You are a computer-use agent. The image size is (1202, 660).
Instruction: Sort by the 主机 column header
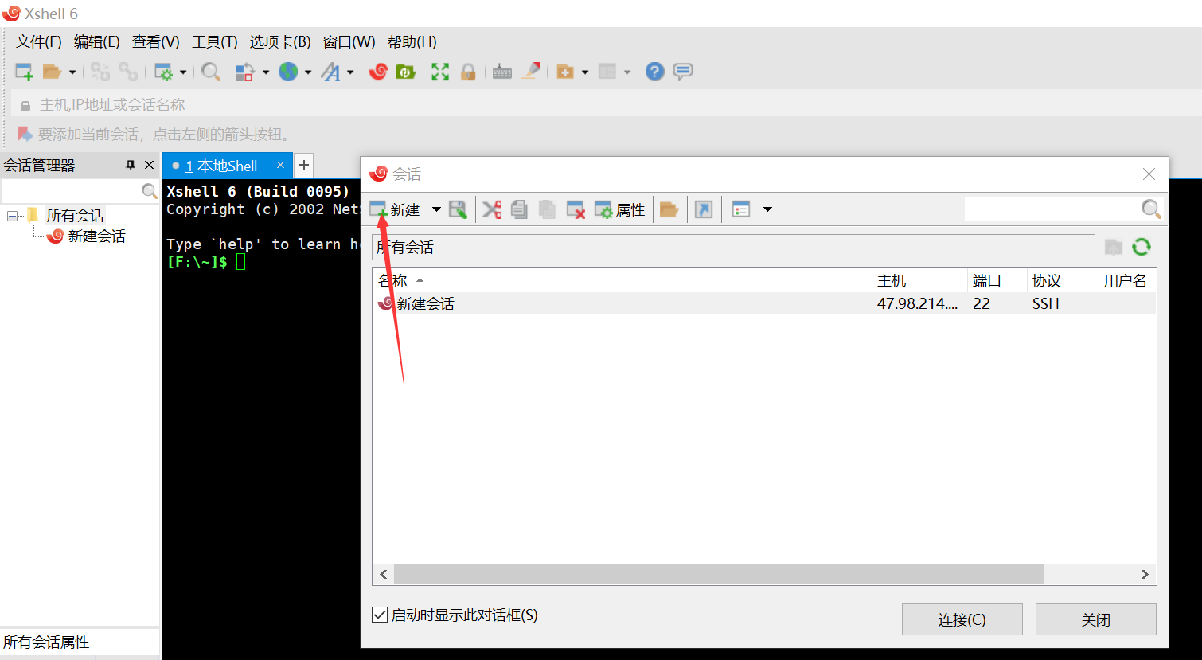(919, 280)
